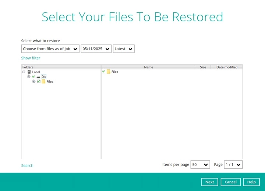
Task: Uncheck the Files checkbox in Name list
Action: [103, 72]
